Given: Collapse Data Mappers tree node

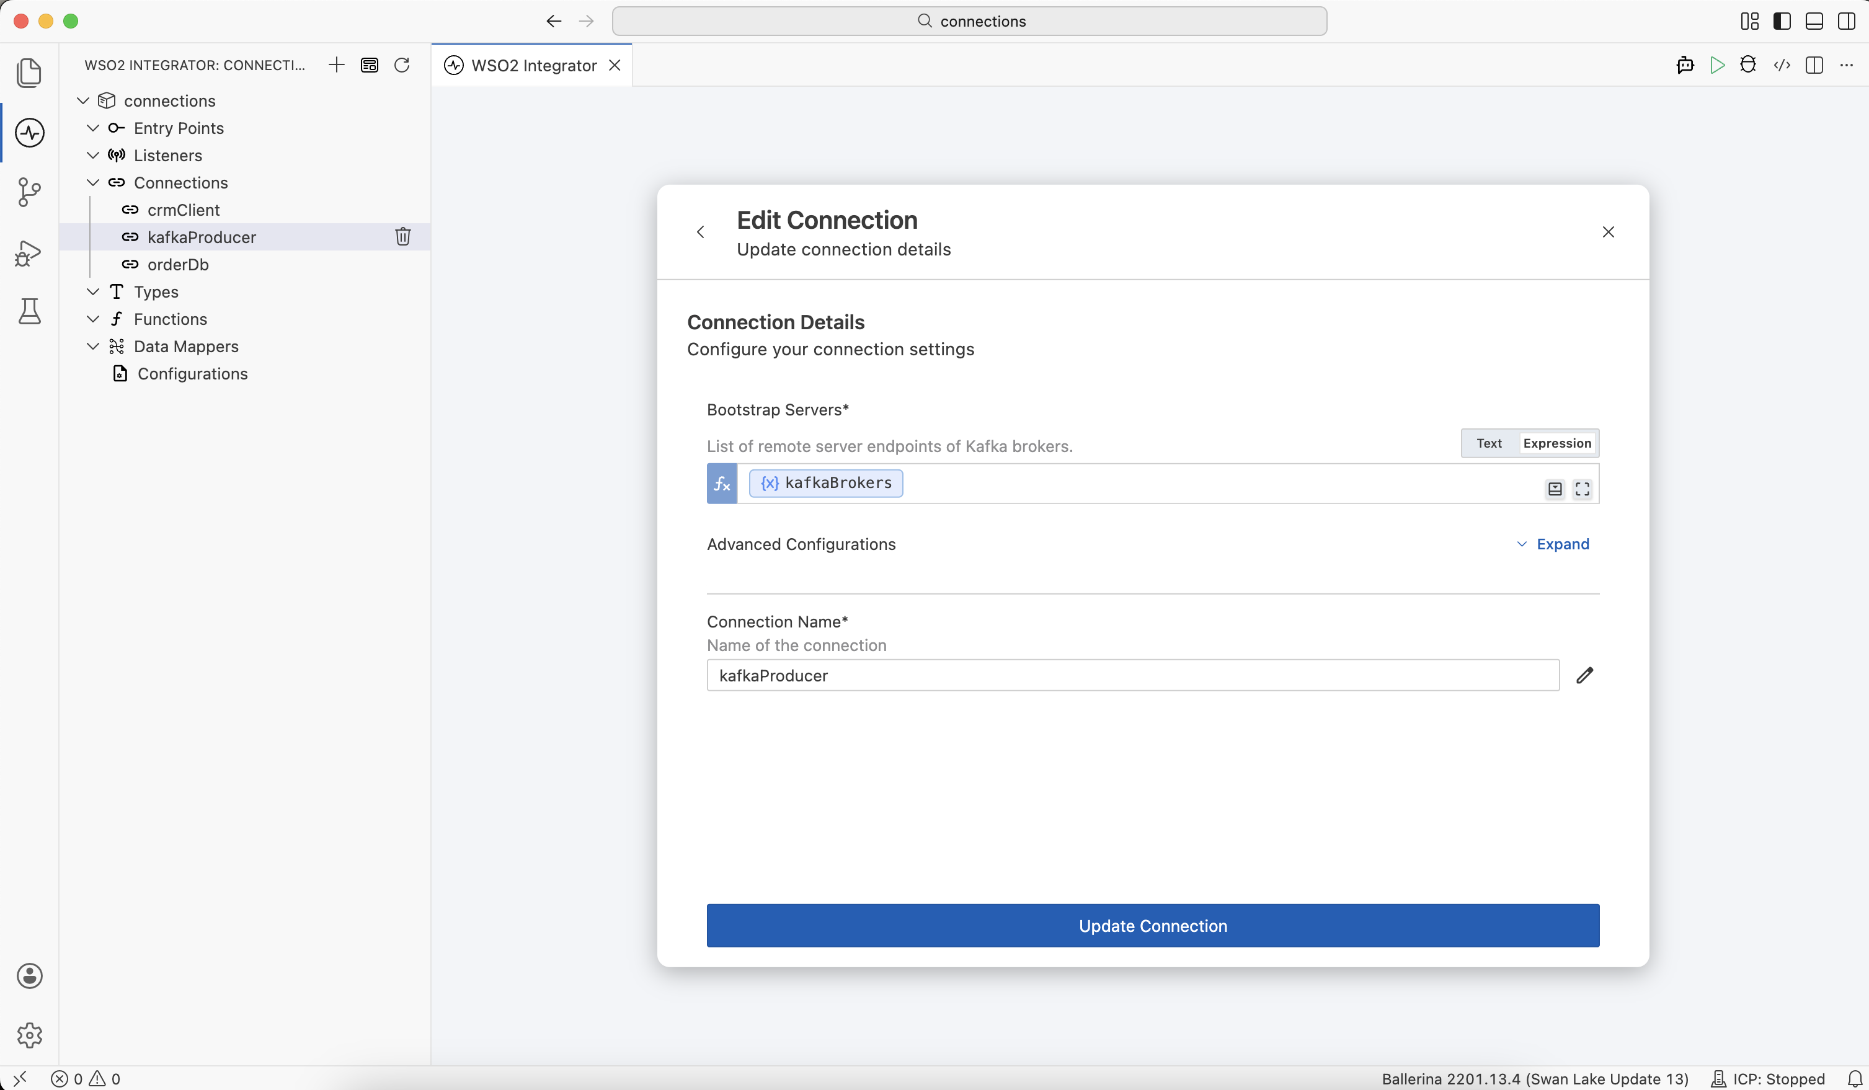Looking at the screenshot, I should pos(93,346).
